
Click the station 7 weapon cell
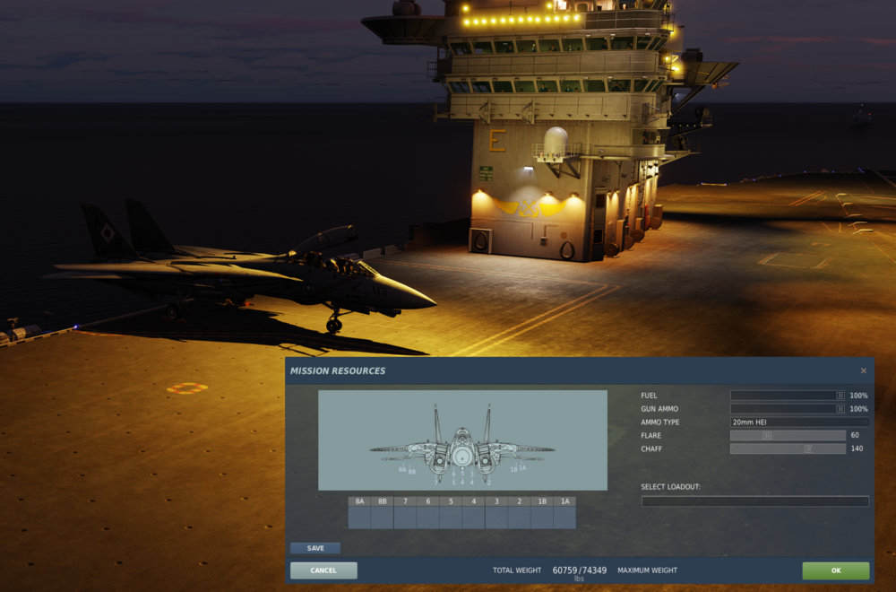tap(405, 516)
